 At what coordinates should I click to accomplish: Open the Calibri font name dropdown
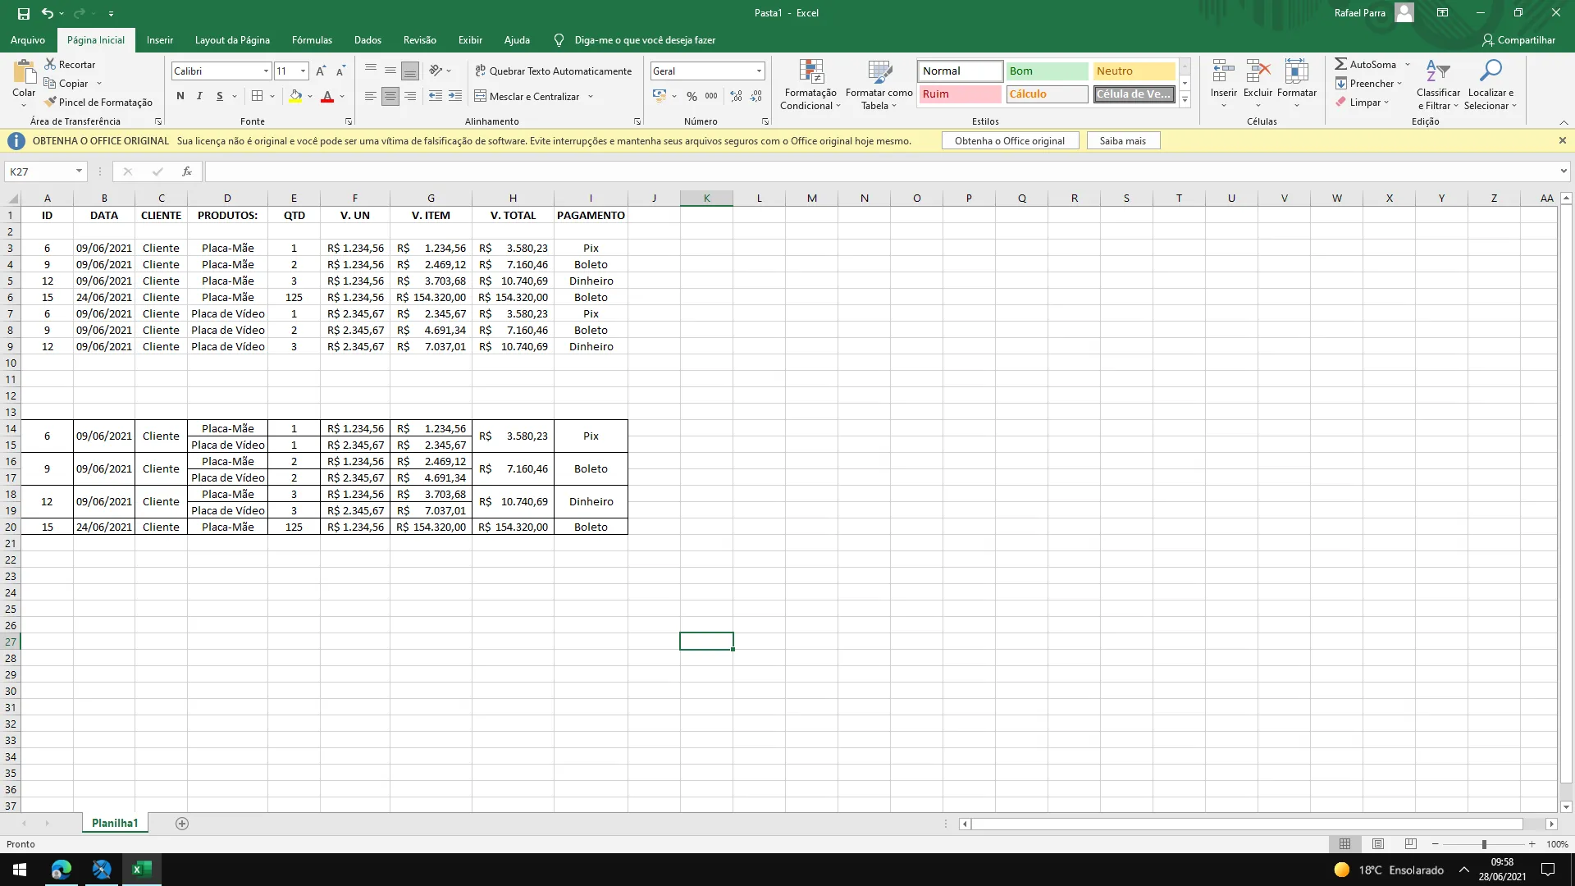(266, 71)
